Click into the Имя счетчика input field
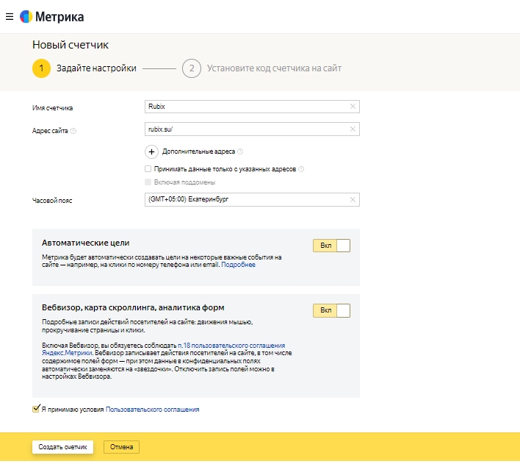The height and width of the screenshot is (475, 520). click(246, 107)
